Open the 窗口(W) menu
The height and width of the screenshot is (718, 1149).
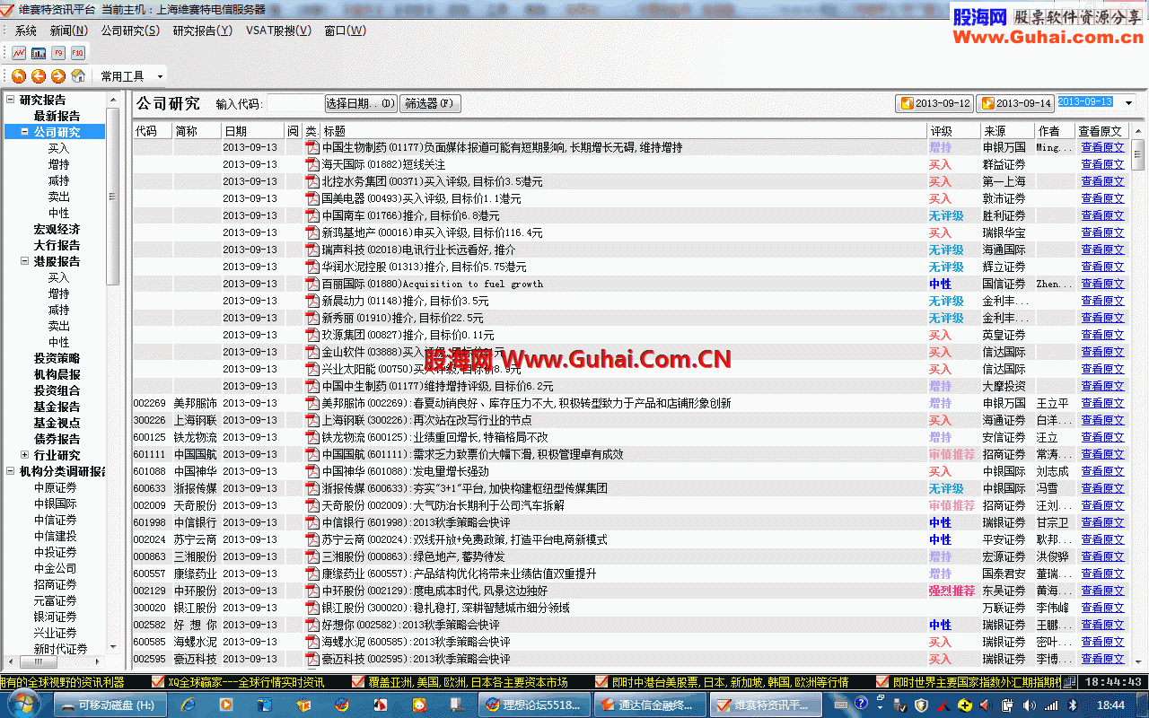pos(346,31)
